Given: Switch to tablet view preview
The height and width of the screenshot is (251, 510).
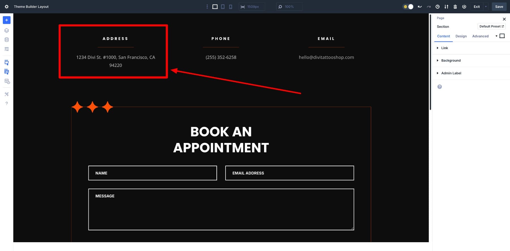Looking at the screenshot, I should click(223, 7).
